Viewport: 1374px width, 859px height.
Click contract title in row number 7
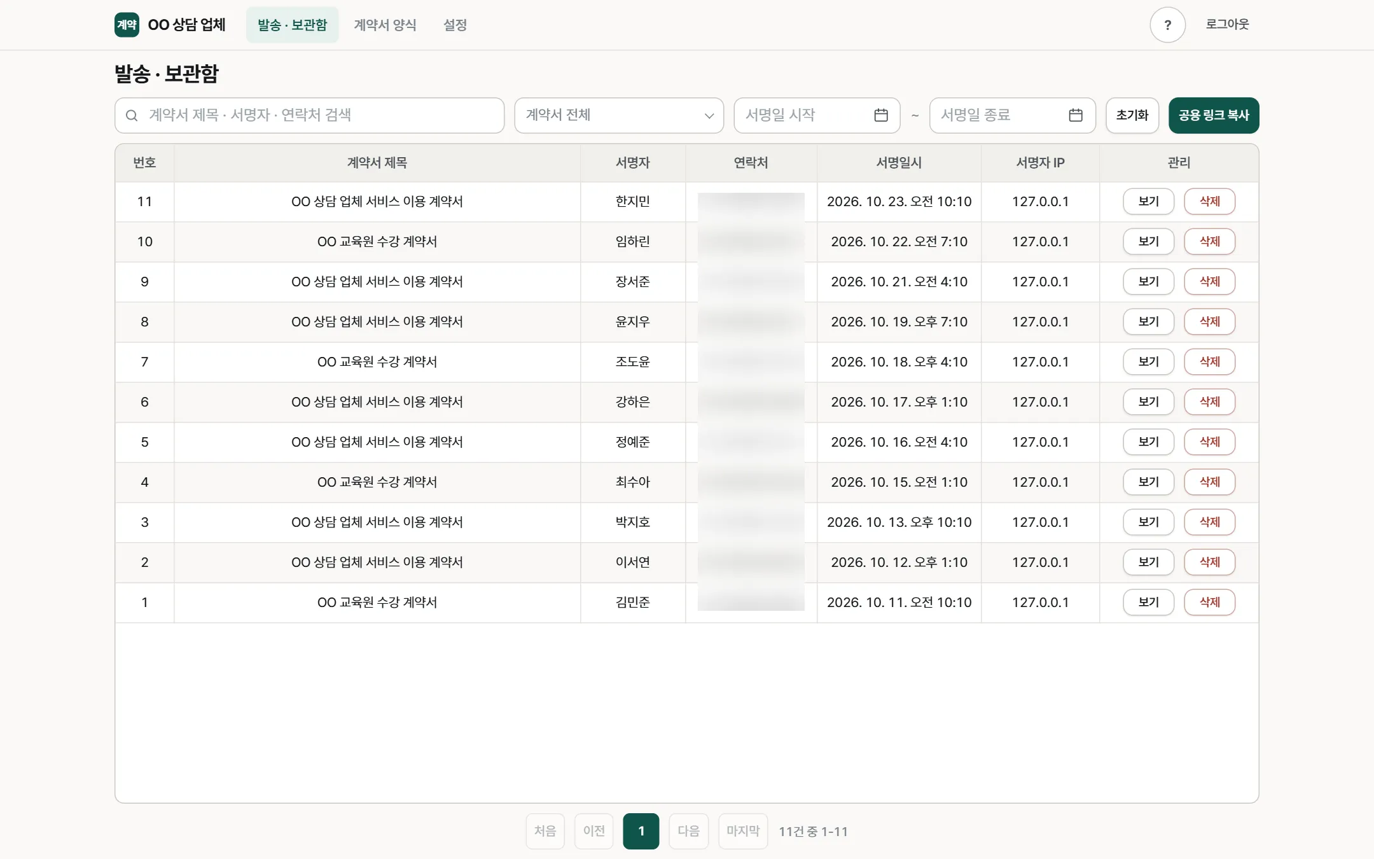coord(377,362)
